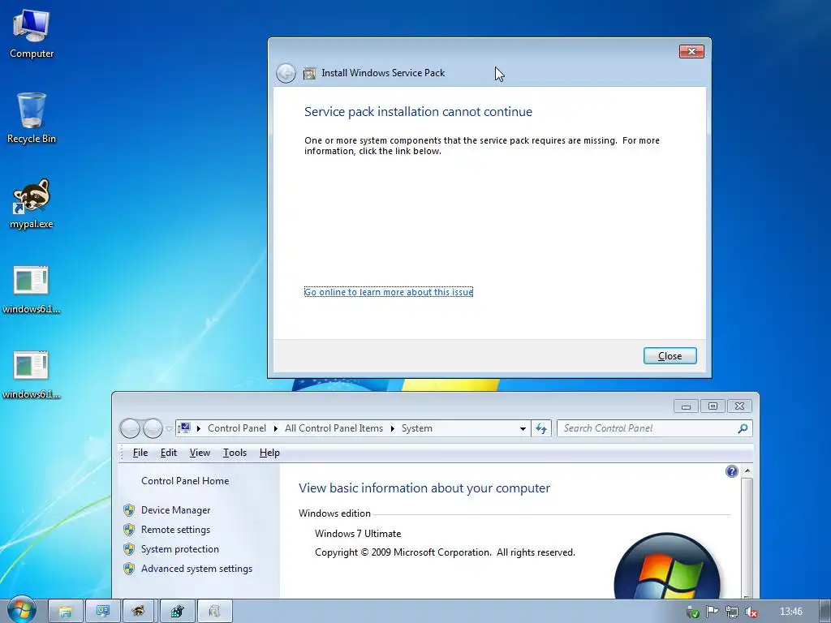Go to Control Panel Home

pos(185,481)
